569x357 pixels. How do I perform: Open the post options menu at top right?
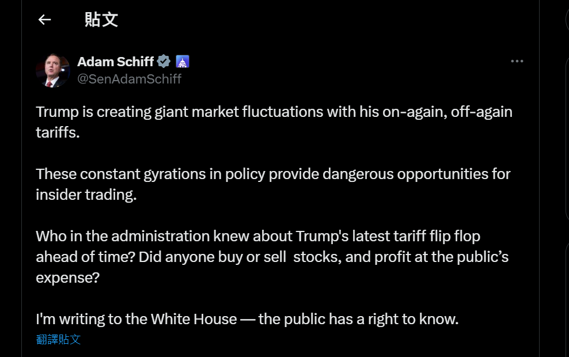[517, 61]
